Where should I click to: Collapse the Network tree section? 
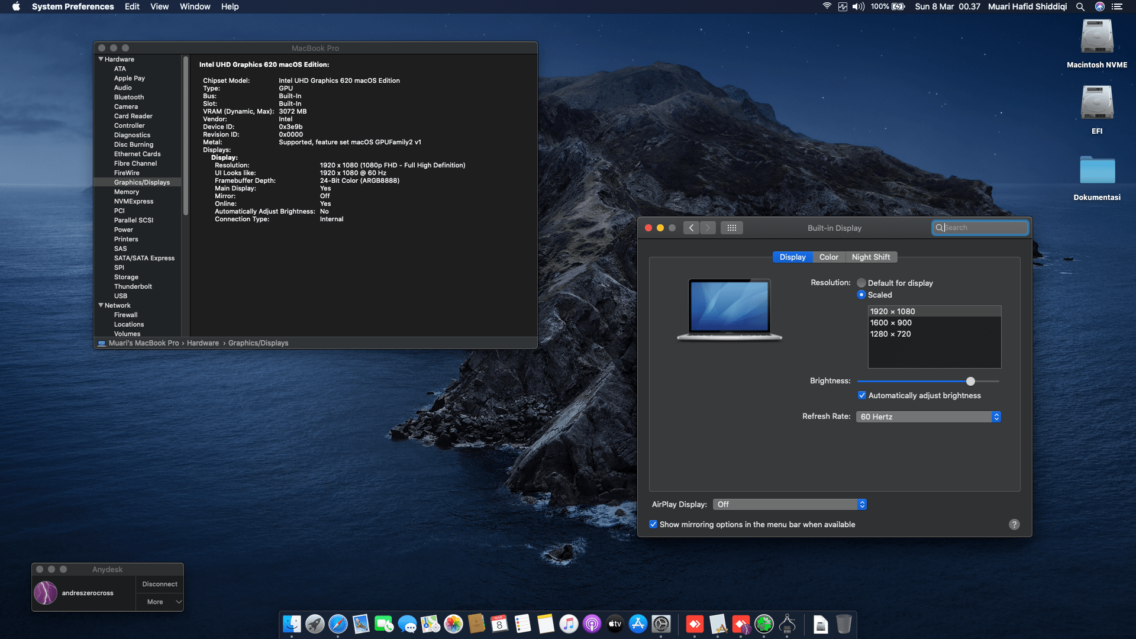tap(101, 305)
